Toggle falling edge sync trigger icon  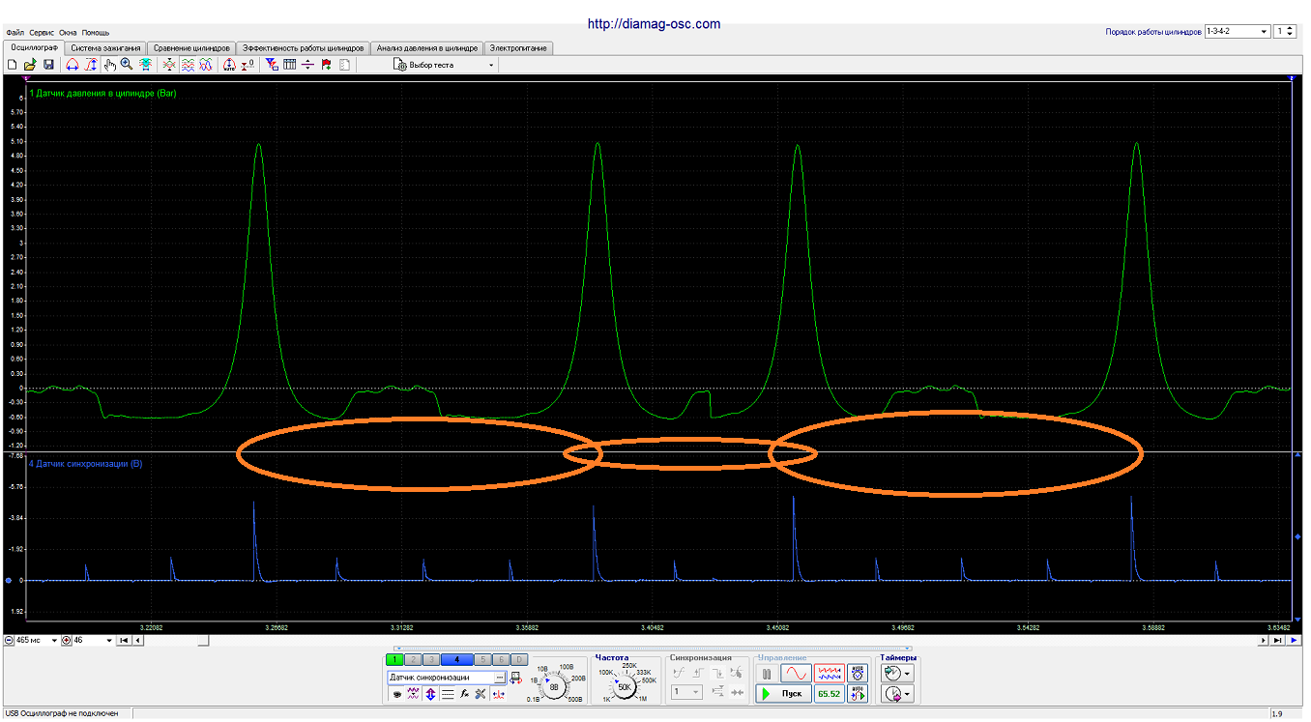coord(718,673)
